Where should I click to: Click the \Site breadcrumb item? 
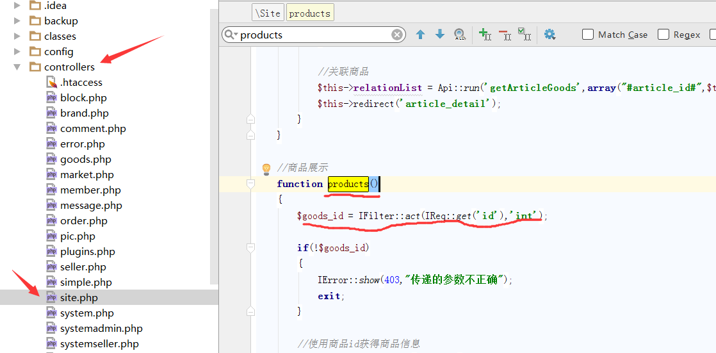coord(268,13)
